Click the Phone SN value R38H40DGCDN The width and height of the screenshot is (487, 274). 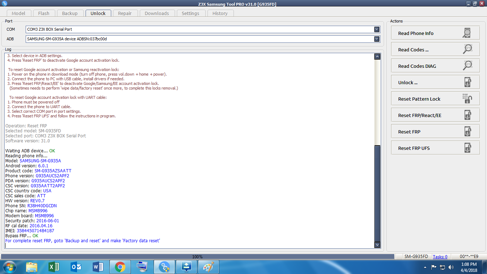coord(42,206)
